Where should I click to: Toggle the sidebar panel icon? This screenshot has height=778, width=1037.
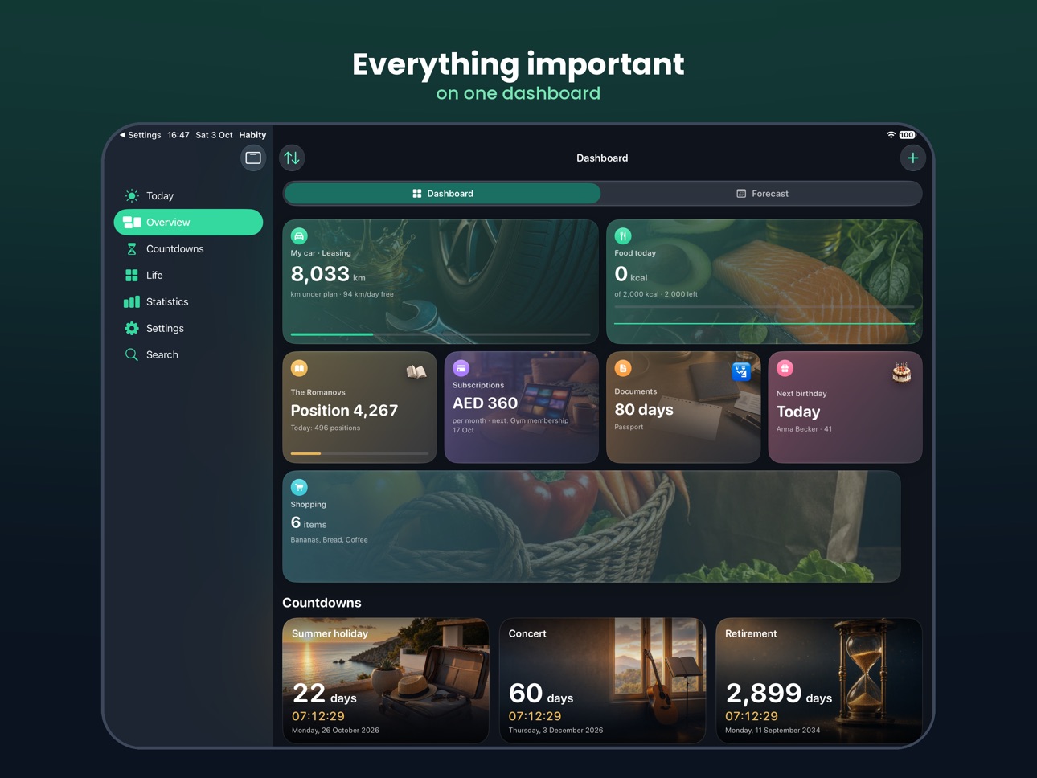[253, 158]
